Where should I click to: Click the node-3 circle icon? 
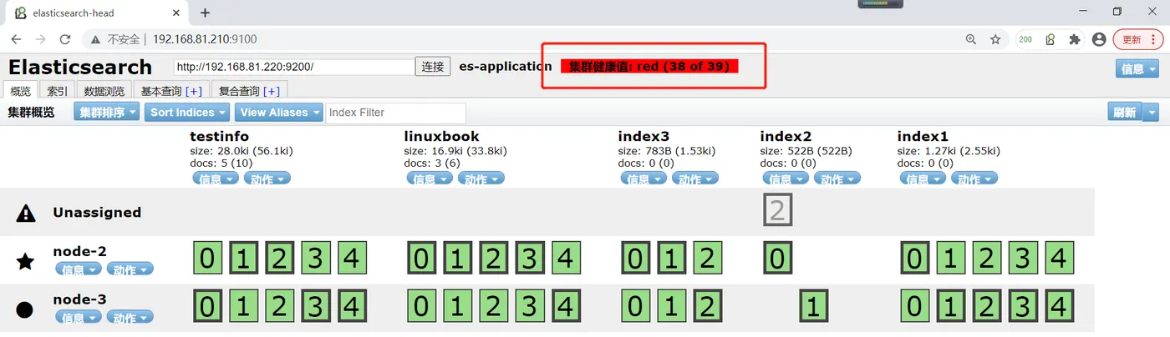coord(25,309)
